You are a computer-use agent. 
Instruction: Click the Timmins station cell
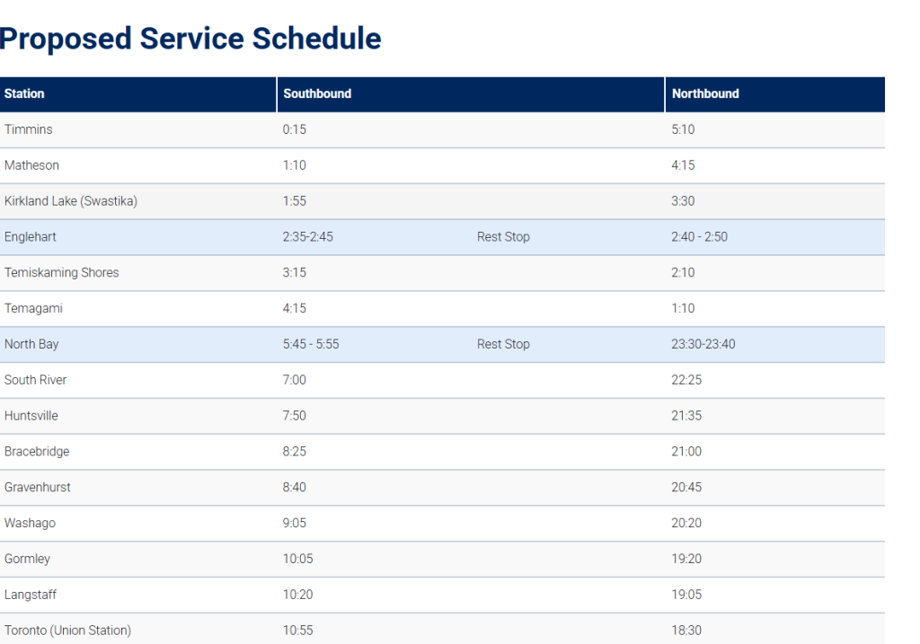pyautogui.click(x=29, y=129)
